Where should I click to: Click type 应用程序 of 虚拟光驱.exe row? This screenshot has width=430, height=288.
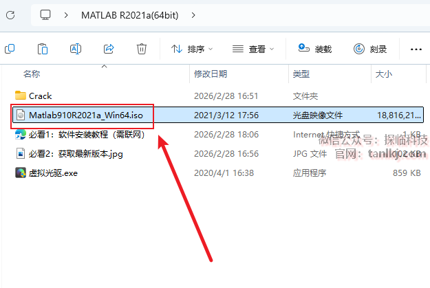tap(310, 173)
